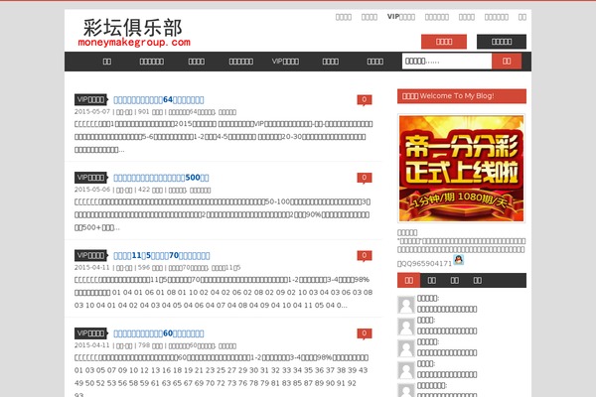
Task: Click the 2015-05-06 post date text
Action: 92,190
